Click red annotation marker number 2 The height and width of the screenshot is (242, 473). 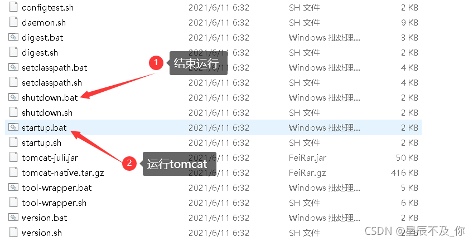tap(129, 163)
